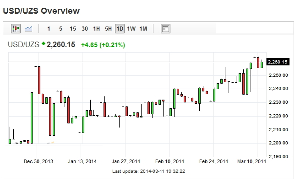
Task: Click the Jan 27, 2014 date label
Action: click(126, 161)
